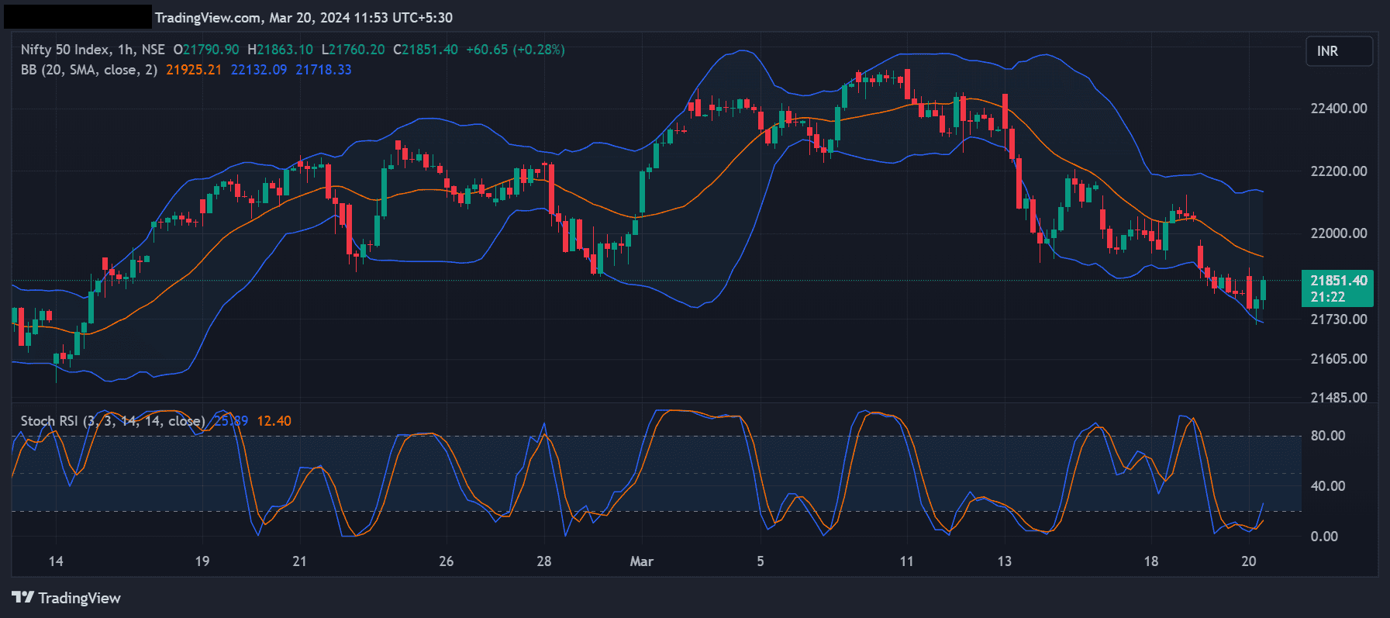Click the TradingView.com timestamp header text
This screenshot has width=1390, height=618.
(x=304, y=18)
